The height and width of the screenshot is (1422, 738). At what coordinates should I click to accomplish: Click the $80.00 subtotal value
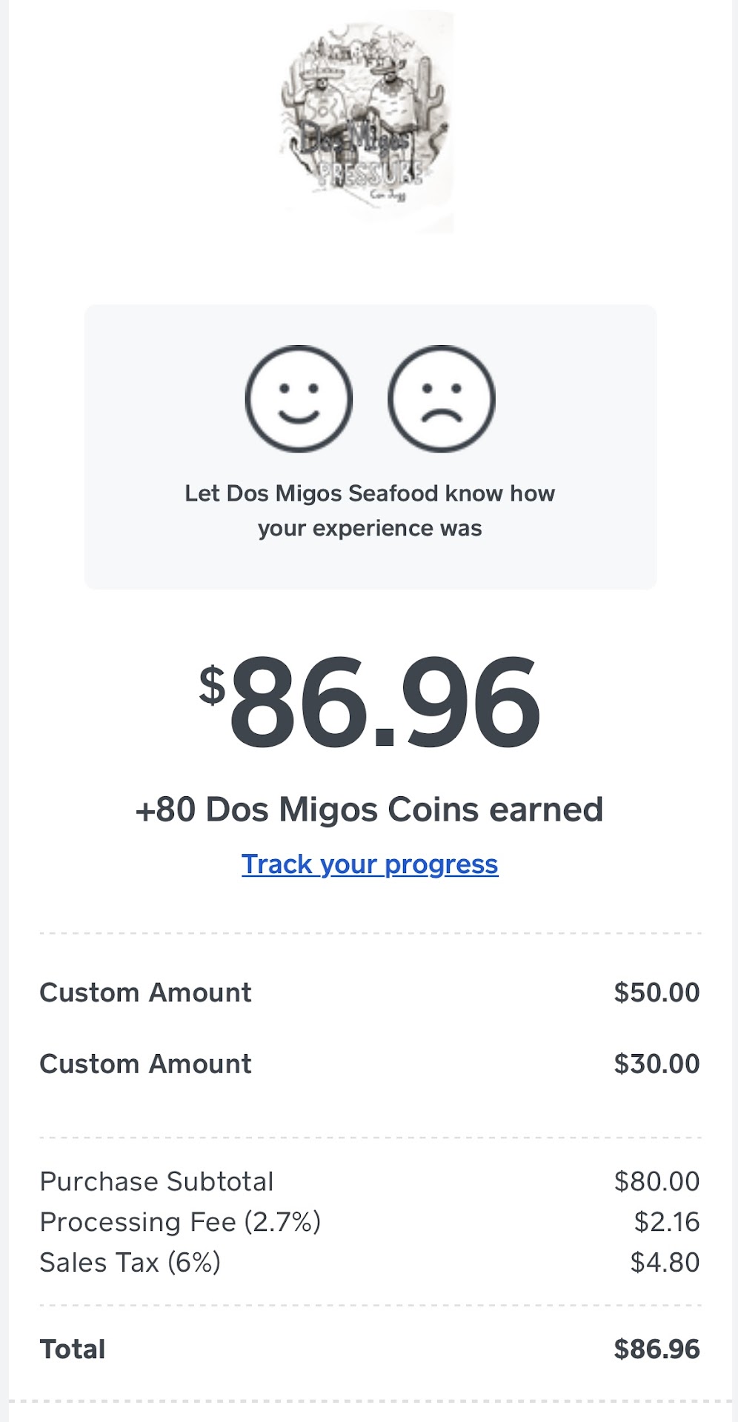(656, 1181)
